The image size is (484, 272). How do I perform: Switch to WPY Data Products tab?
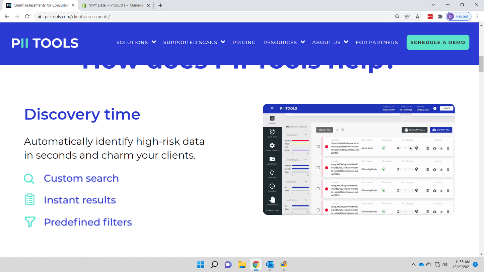116,5
